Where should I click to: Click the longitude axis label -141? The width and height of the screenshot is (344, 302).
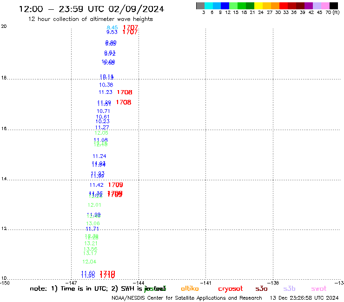click(205, 283)
